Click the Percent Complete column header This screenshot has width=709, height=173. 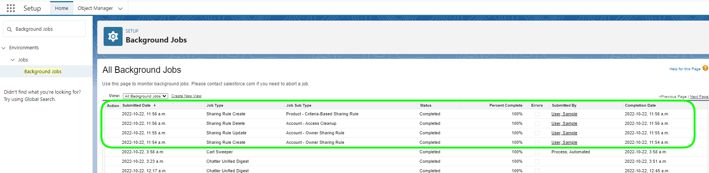pyautogui.click(x=506, y=105)
